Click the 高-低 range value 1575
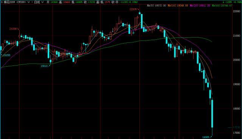Screen dimensions: 242x139 click(x=107, y=2)
